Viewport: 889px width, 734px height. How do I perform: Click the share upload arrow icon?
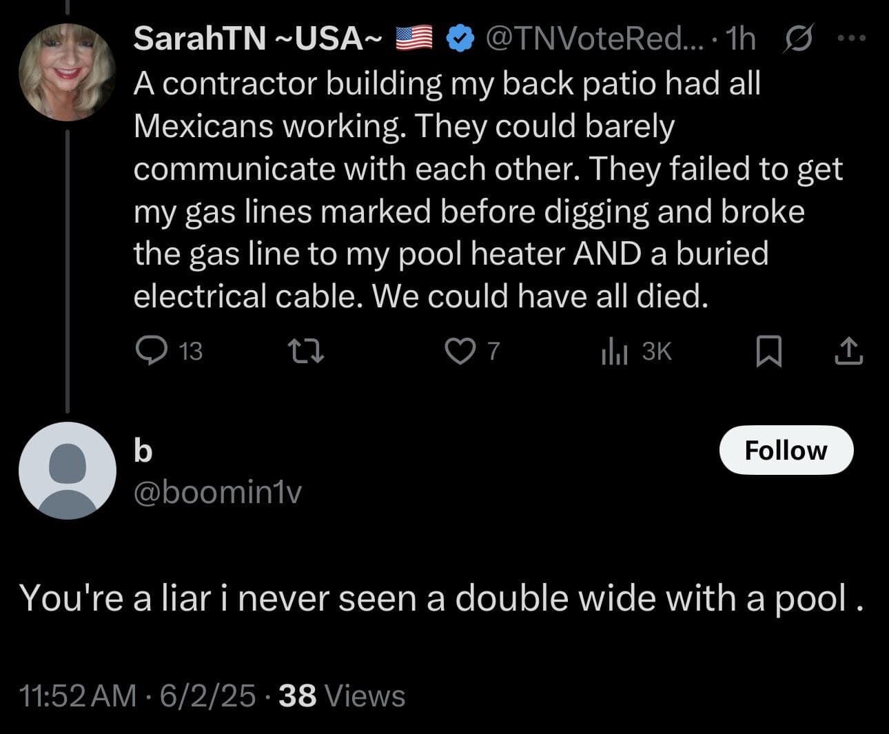pyautogui.click(x=848, y=351)
